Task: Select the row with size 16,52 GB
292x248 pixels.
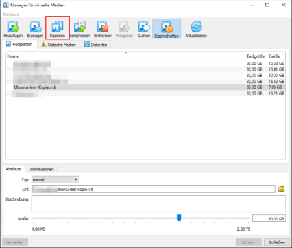Action: (145, 82)
